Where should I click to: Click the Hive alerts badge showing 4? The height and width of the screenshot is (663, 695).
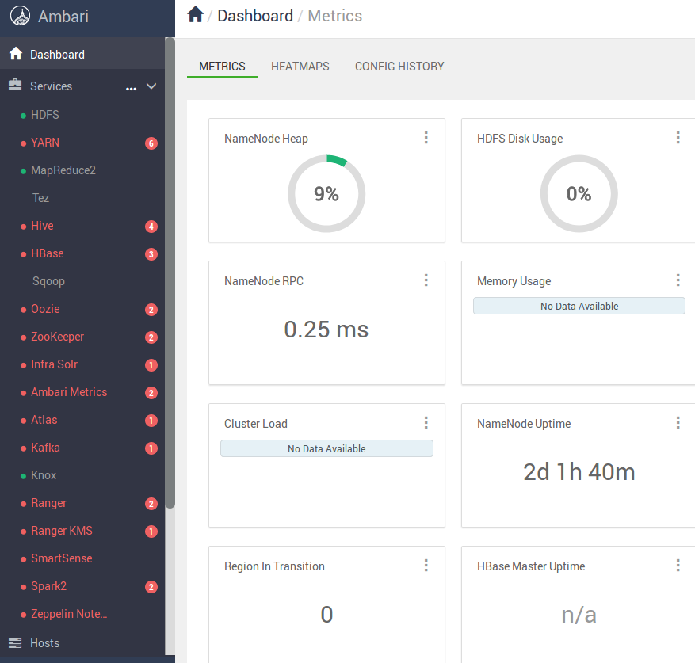[151, 227]
